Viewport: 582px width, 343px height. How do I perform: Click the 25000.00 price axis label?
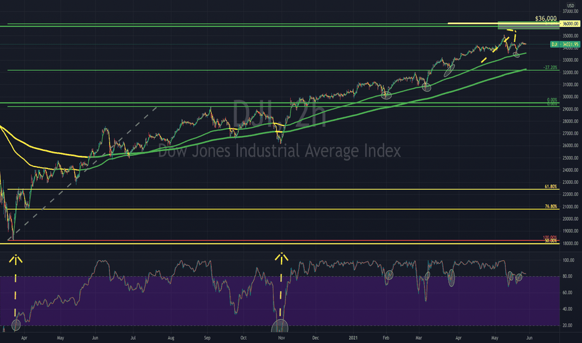(571, 158)
